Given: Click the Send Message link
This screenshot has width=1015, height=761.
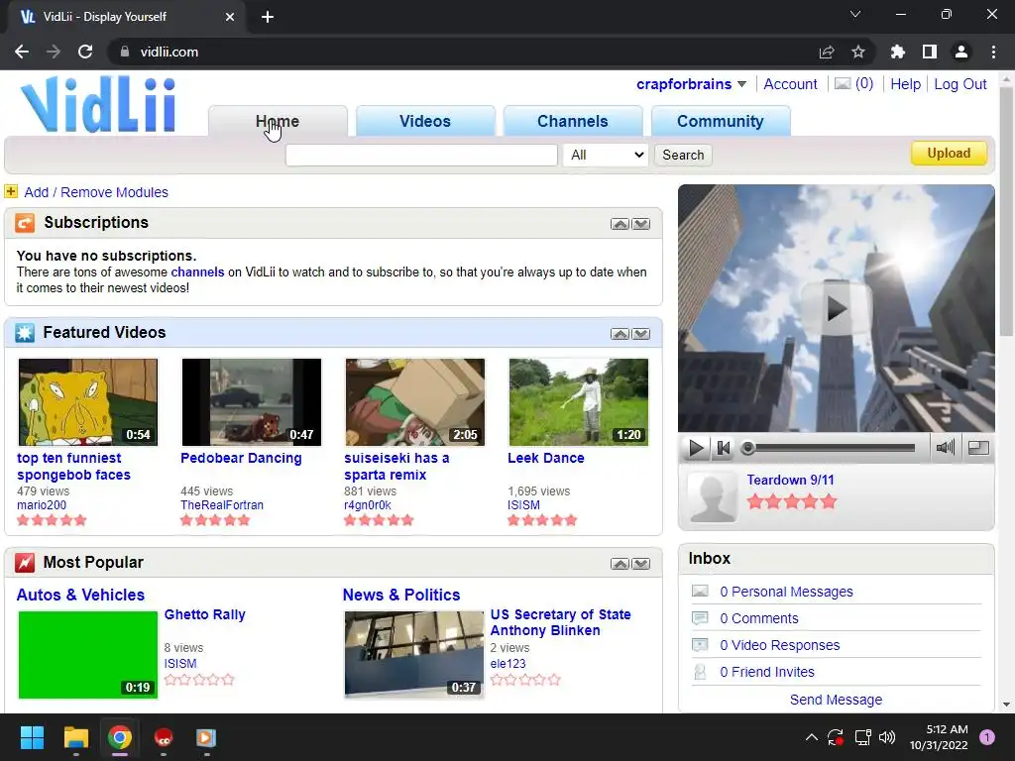Looking at the screenshot, I should pos(836,700).
